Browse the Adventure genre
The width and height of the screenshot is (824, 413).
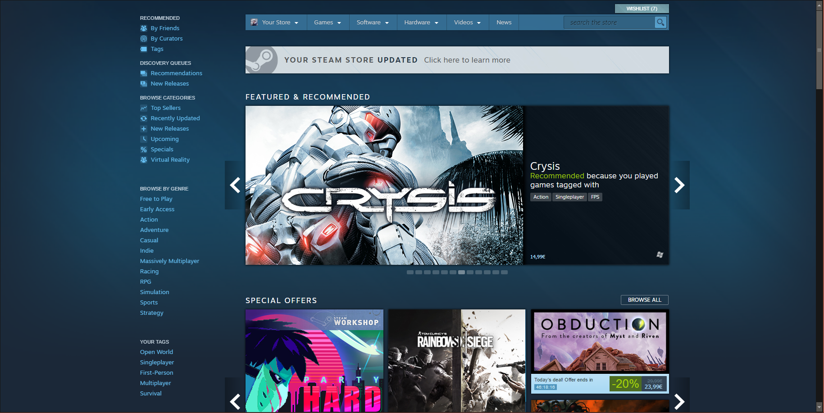coord(154,230)
